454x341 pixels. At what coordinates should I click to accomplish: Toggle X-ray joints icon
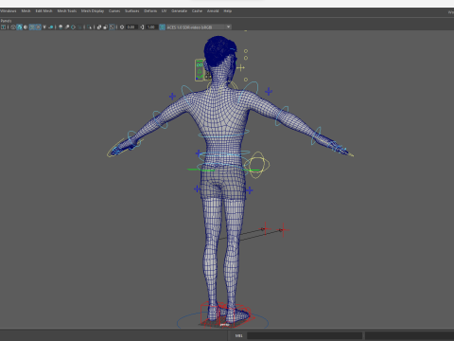point(105,27)
